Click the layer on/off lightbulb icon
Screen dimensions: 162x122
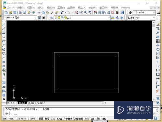56,18
